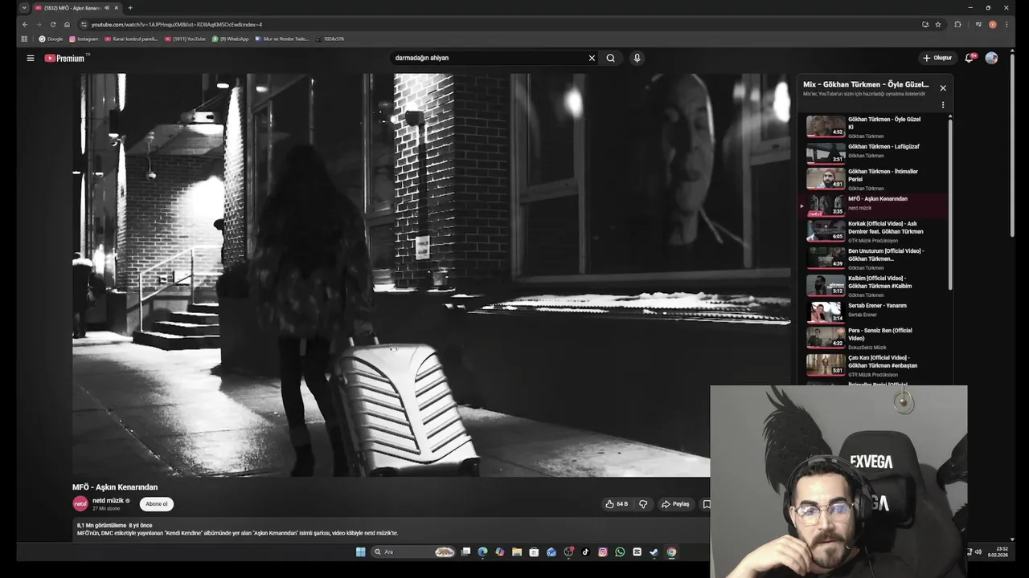The width and height of the screenshot is (1029, 578).
Task: Mute the tab via speaker icon
Action: pyautogui.click(x=107, y=8)
